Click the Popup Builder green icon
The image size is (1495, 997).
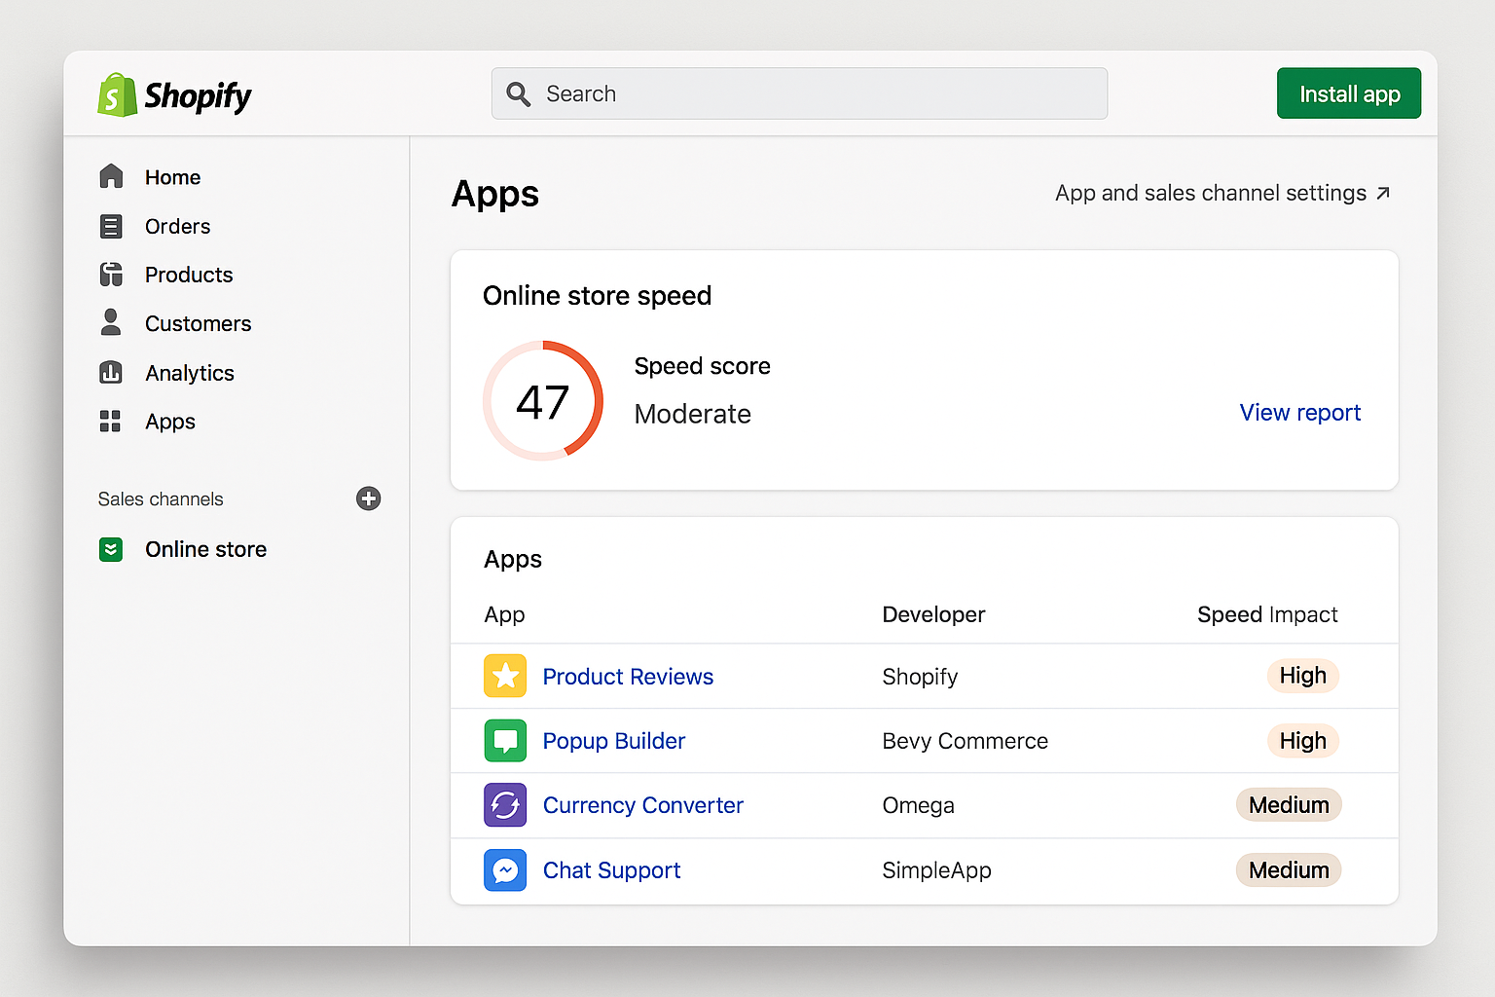click(505, 741)
